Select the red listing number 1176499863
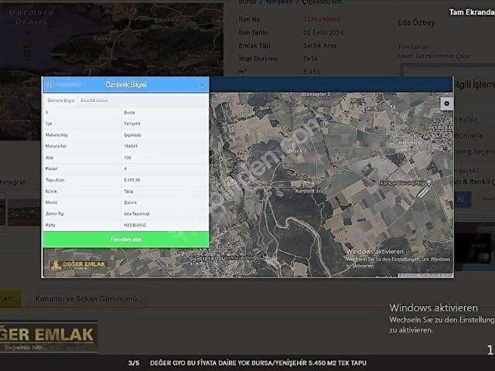495x371 pixels. (322, 19)
